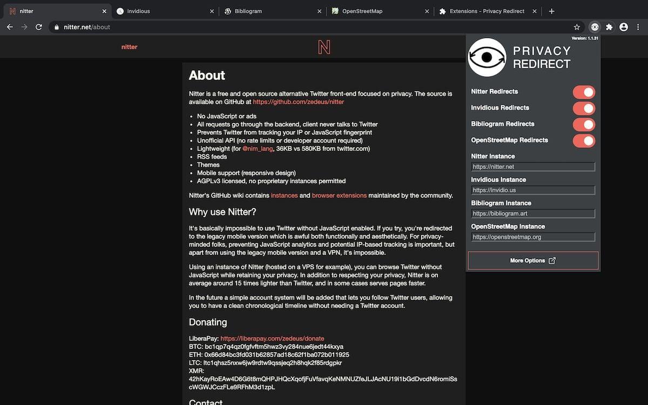The width and height of the screenshot is (648, 405).
Task: Click the address bar showing nitter.net/about
Action: pos(308,27)
